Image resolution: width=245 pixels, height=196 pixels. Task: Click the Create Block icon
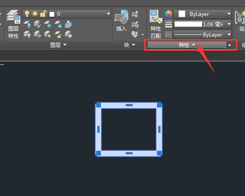(135, 14)
